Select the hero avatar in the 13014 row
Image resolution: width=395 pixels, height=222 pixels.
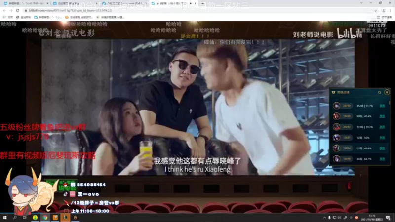pyautogui.click(x=336, y=148)
